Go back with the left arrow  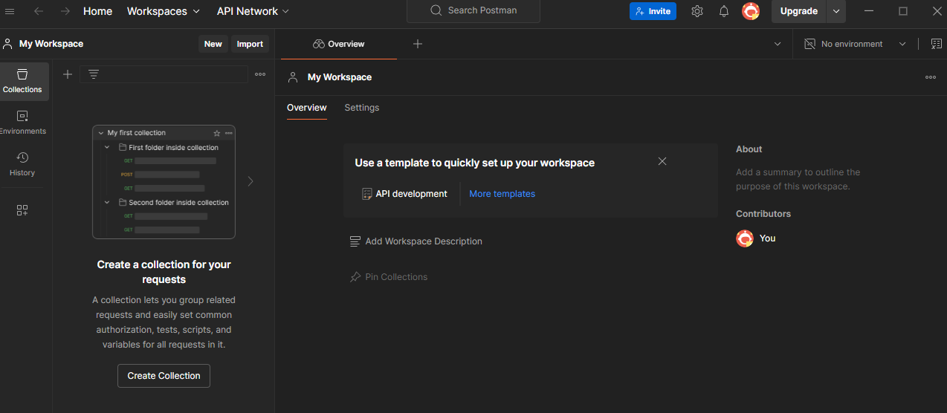point(39,11)
